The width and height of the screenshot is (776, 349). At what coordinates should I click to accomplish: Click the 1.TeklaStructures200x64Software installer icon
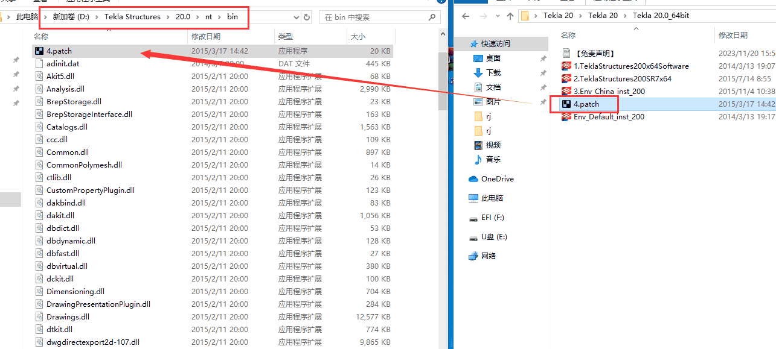click(x=566, y=66)
